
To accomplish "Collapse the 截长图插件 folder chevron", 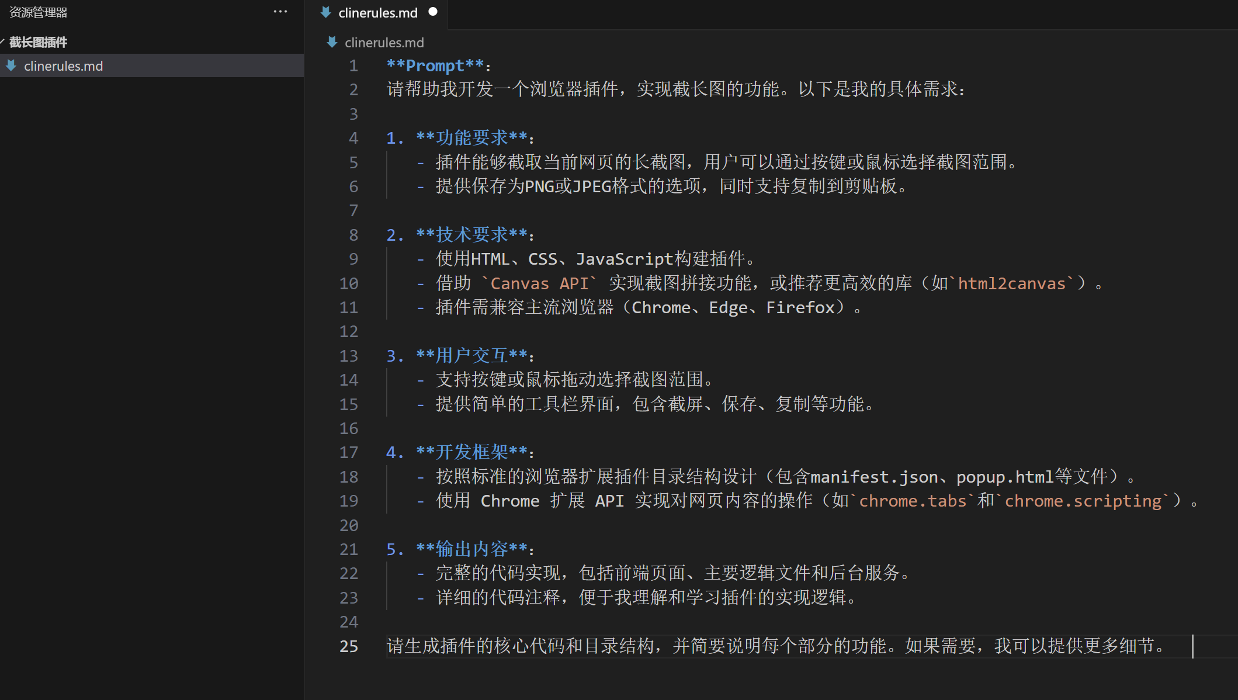I will pyautogui.click(x=2, y=42).
